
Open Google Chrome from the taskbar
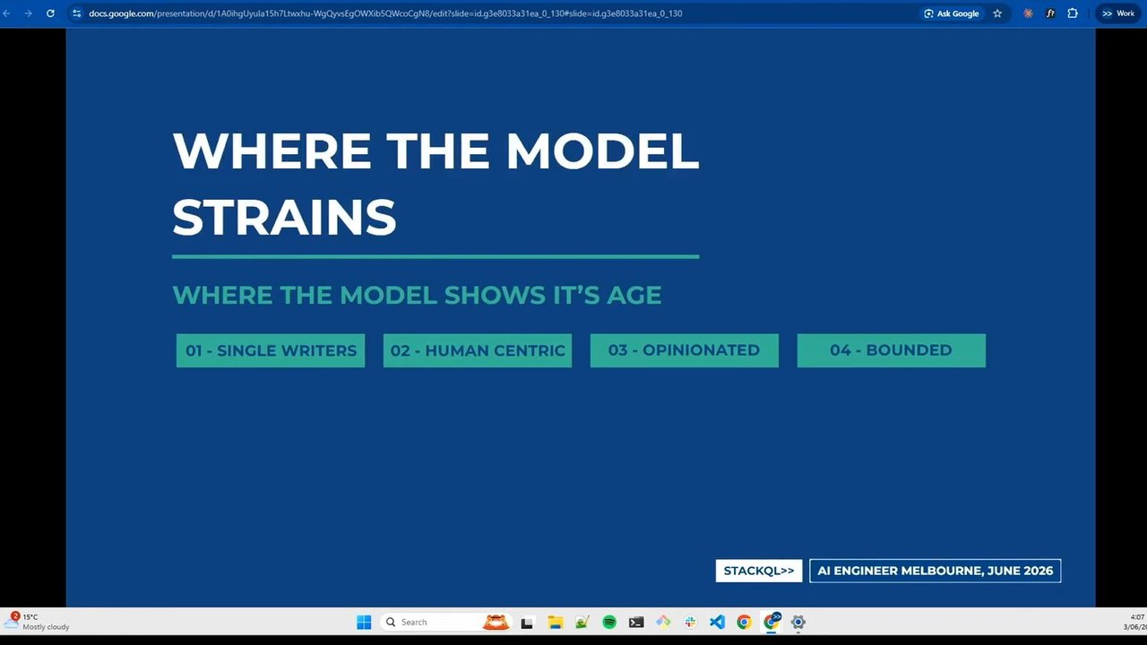tap(744, 622)
